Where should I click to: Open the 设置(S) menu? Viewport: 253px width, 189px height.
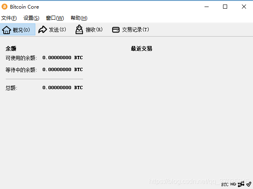pos(31,18)
